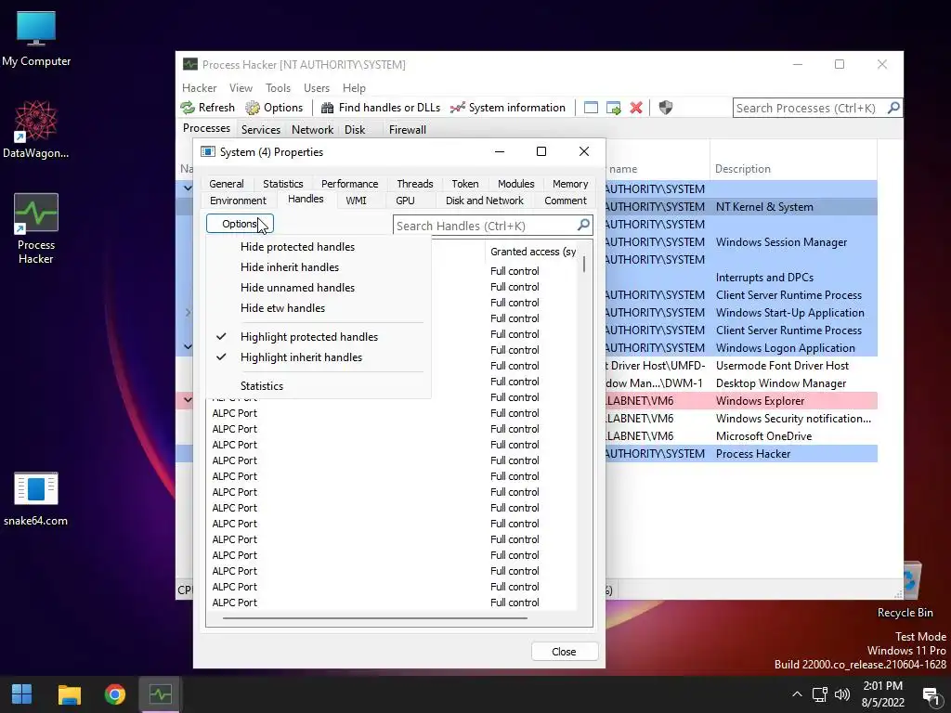Screen dimensions: 951x713
Task: Open the Threads properties tab
Action: click(415, 184)
